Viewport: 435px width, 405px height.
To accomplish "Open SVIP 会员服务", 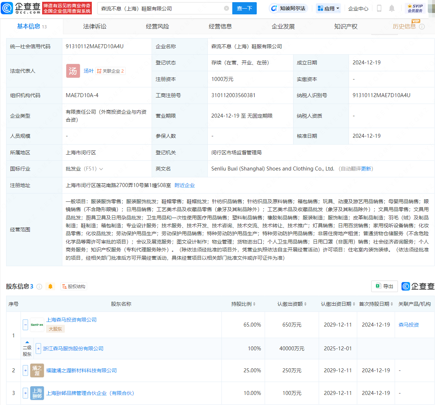I will [415, 8].
